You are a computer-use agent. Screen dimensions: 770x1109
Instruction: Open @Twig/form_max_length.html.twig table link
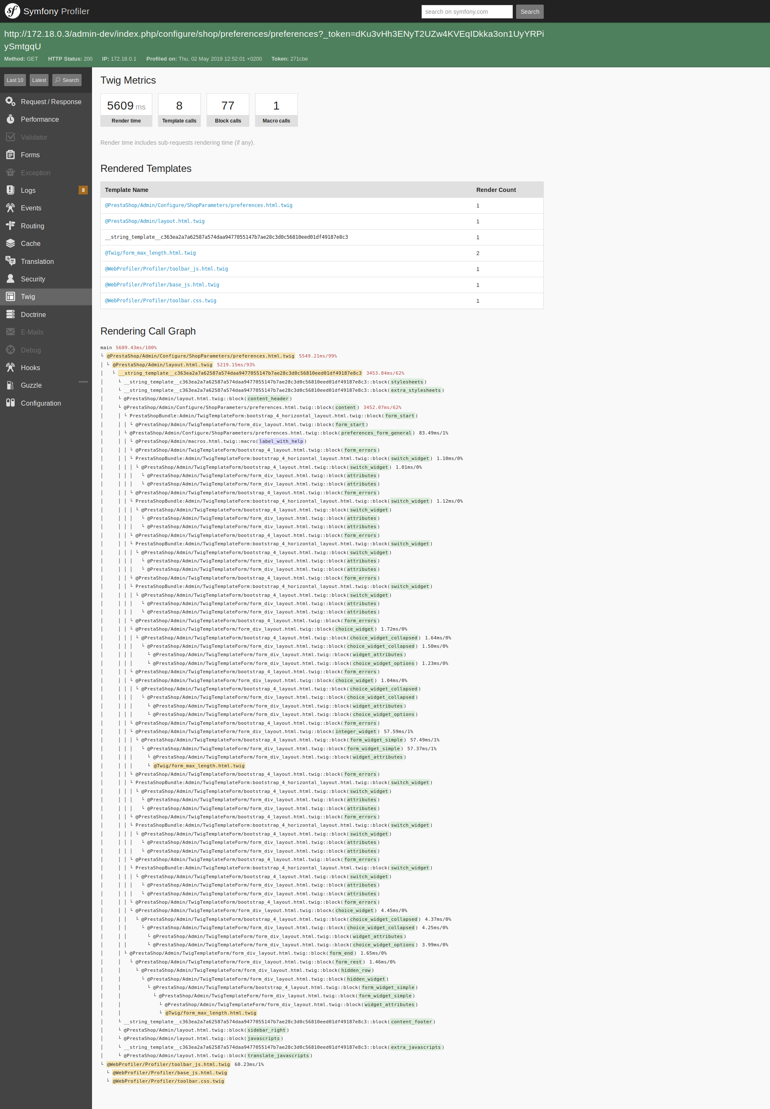point(150,253)
